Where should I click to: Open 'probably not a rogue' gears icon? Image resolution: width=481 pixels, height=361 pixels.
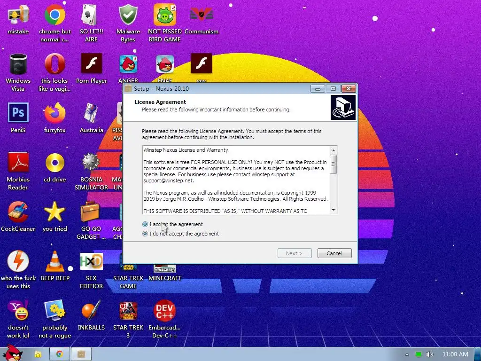point(54,319)
